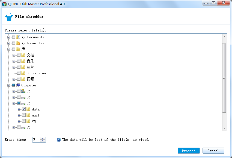Check the C: drive checkbox
Viewport: 232px width, 158px height.
(x=19, y=91)
